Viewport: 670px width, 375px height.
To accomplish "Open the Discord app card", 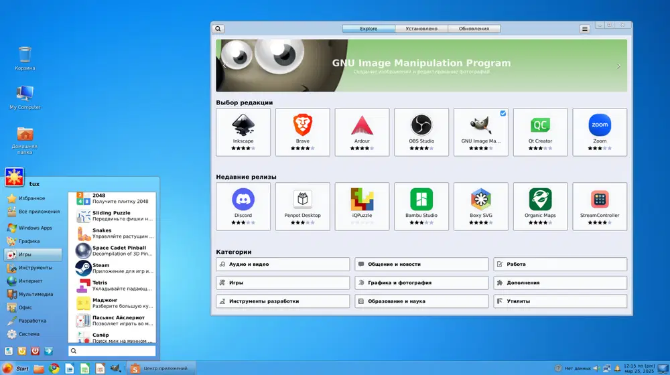I will coord(243,206).
